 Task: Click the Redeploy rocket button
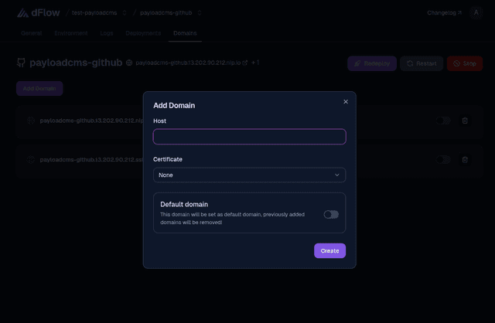[372, 63]
